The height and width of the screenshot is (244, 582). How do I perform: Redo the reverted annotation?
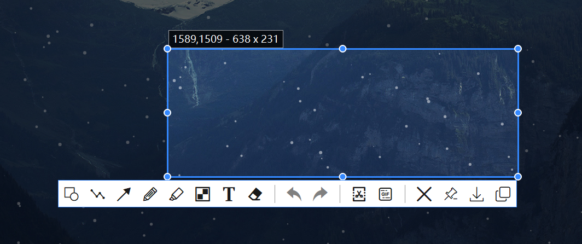pos(321,194)
